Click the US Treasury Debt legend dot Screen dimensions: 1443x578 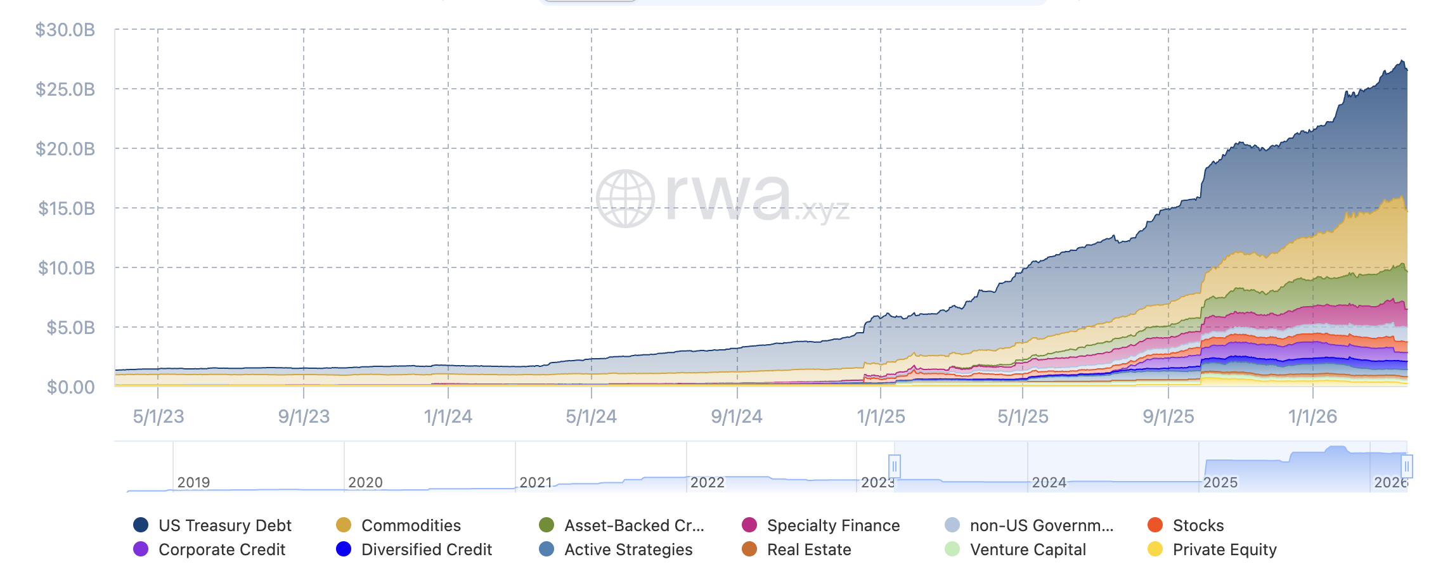[141, 525]
